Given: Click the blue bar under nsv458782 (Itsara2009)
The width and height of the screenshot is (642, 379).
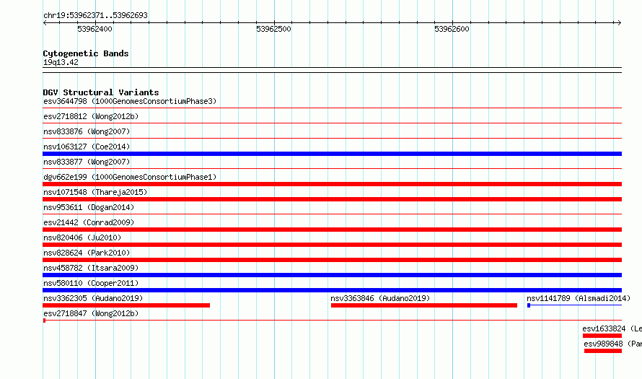Looking at the screenshot, I should (332, 275).
